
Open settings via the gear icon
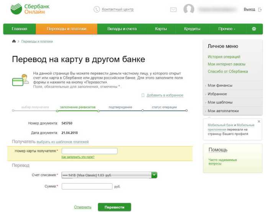[254, 29]
